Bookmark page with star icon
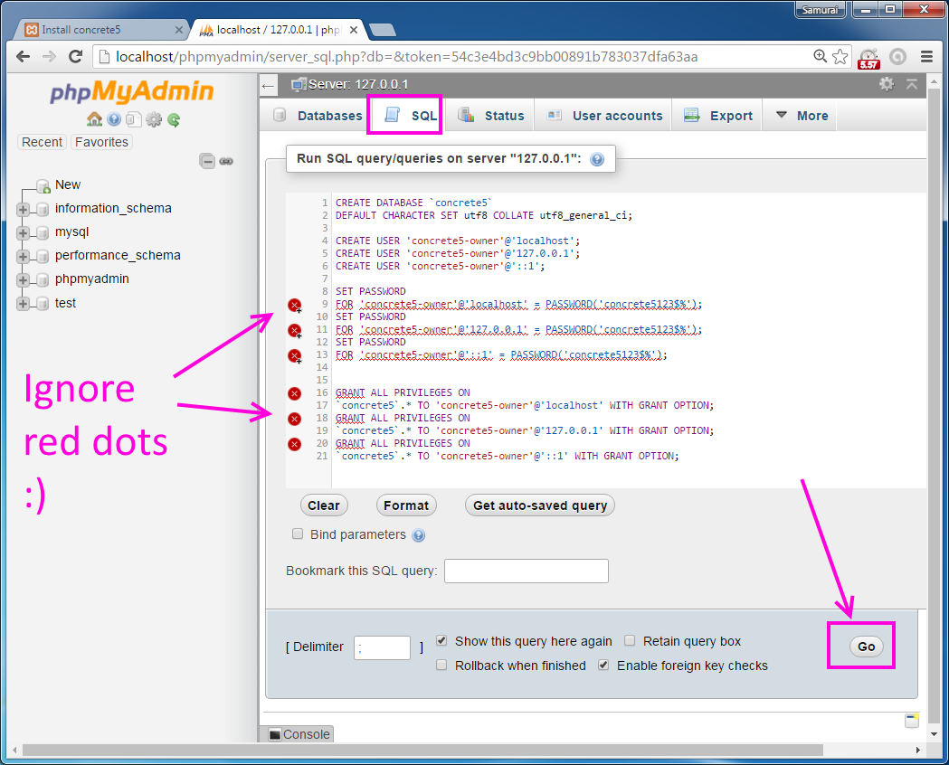Screen dimensions: 949x765 840,57
